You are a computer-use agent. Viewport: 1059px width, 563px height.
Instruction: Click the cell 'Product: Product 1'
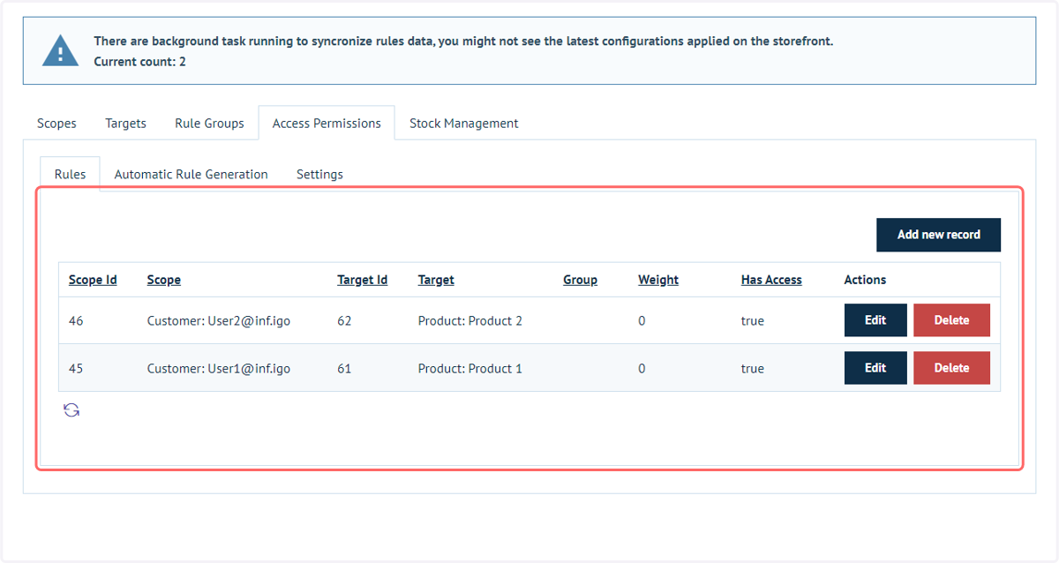pyautogui.click(x=470, y=369)
